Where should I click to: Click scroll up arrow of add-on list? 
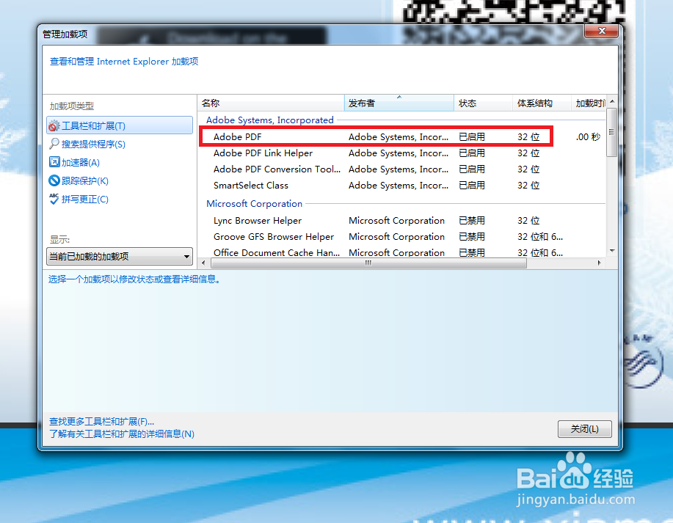click(612, 102)
